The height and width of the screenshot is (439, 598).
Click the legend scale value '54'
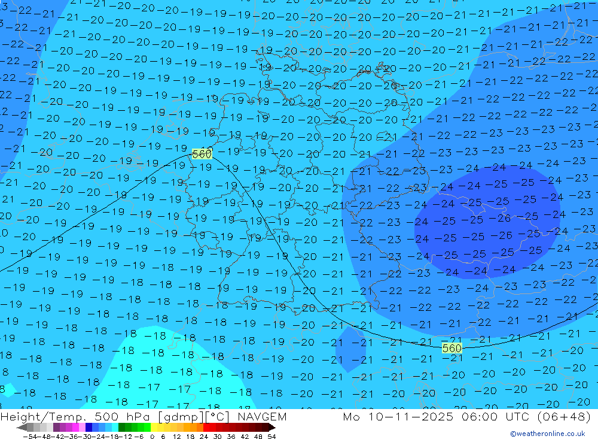(x=271, y=437)
